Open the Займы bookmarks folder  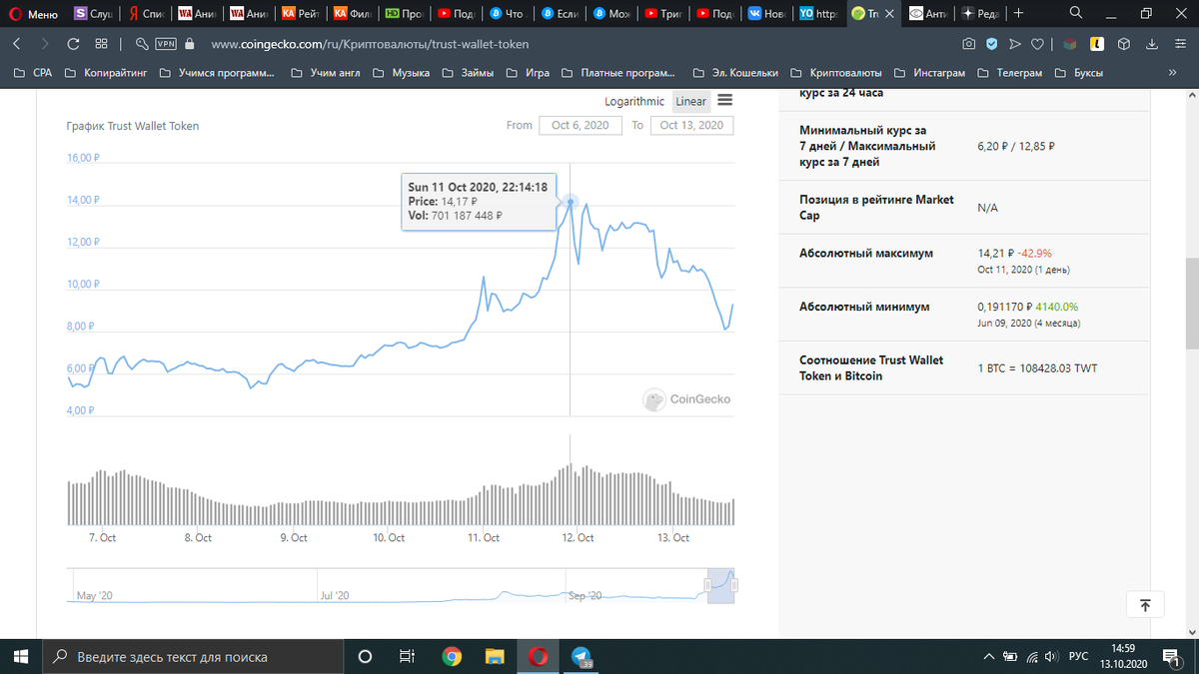click(468, 73)
